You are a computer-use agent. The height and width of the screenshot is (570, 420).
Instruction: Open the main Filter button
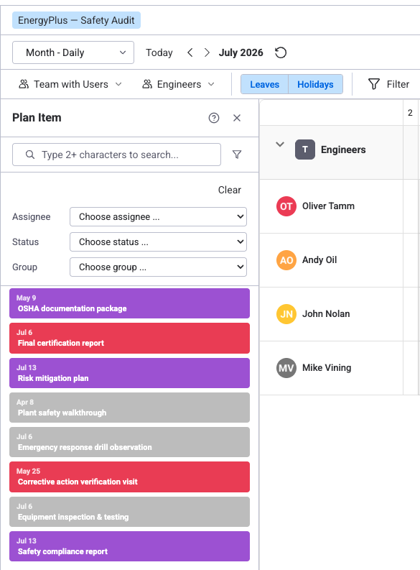388,84
